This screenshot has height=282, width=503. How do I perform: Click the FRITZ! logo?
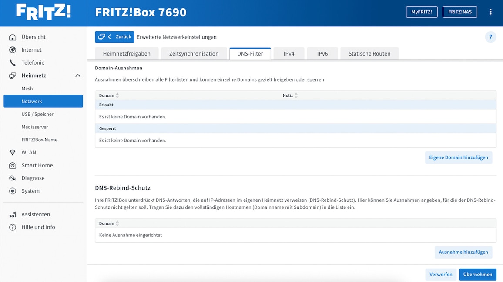pos(44,12)
